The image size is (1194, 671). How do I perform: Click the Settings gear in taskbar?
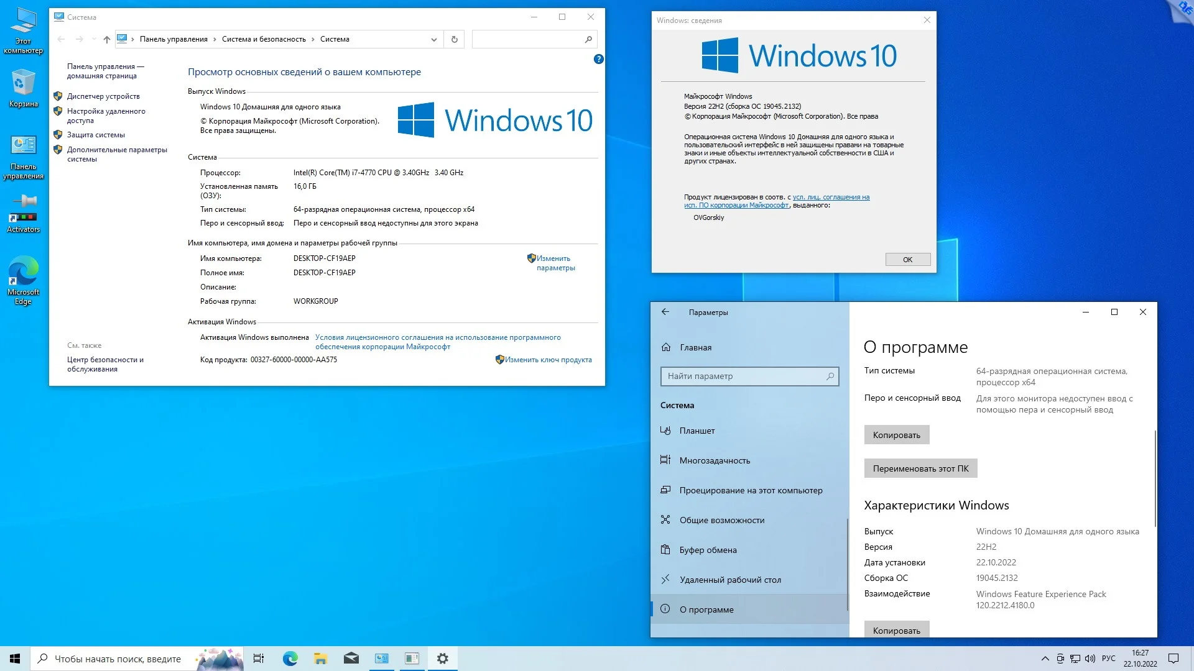tap(442, 659)
